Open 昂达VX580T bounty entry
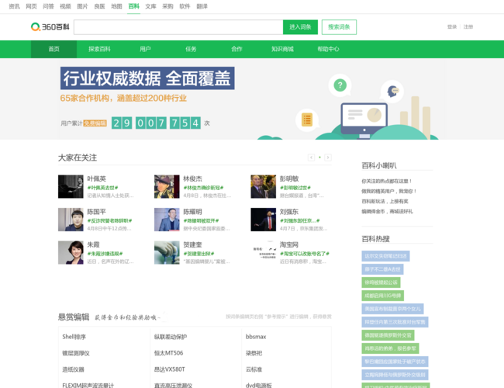This screenshot has width=504, height=388. point(169,369)
